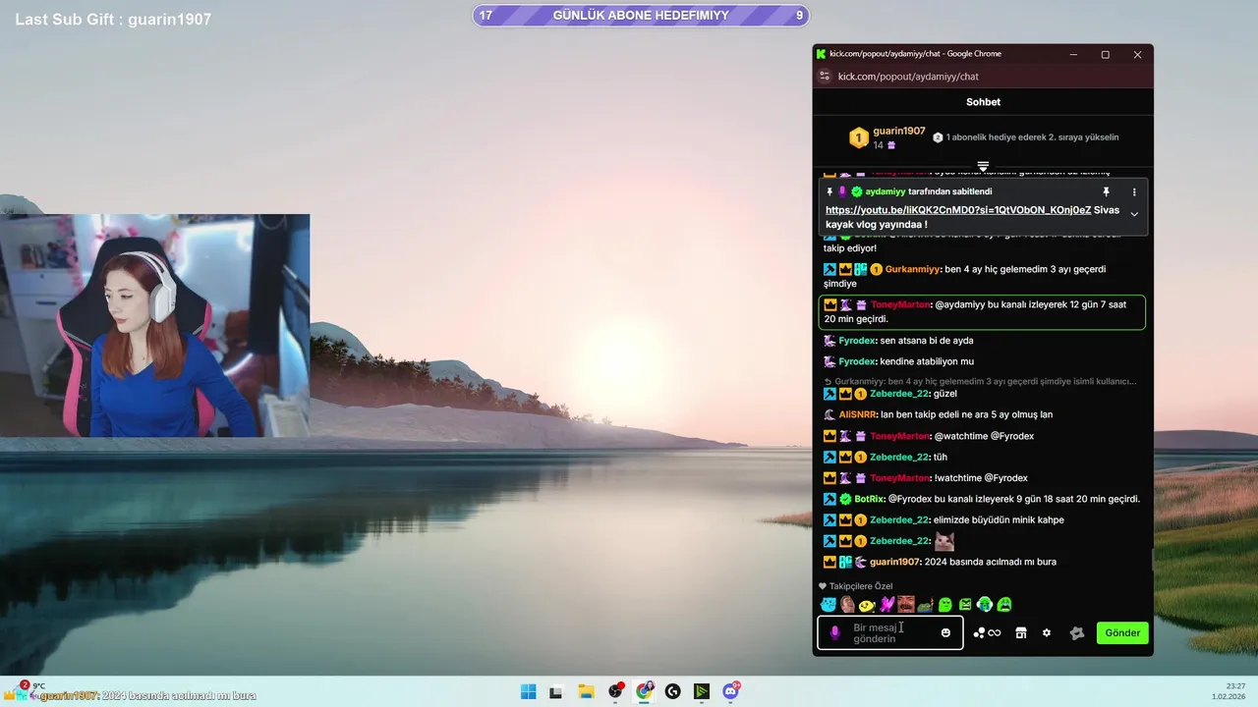The width and height of the screenshot is (1258, 707).
Task: Expand the pinned message with chevron
Action: click(x=1134, y=214)
